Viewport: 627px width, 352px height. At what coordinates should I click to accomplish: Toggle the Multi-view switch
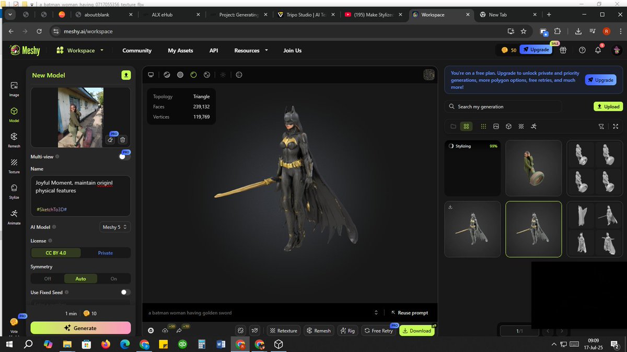point(125,156)
